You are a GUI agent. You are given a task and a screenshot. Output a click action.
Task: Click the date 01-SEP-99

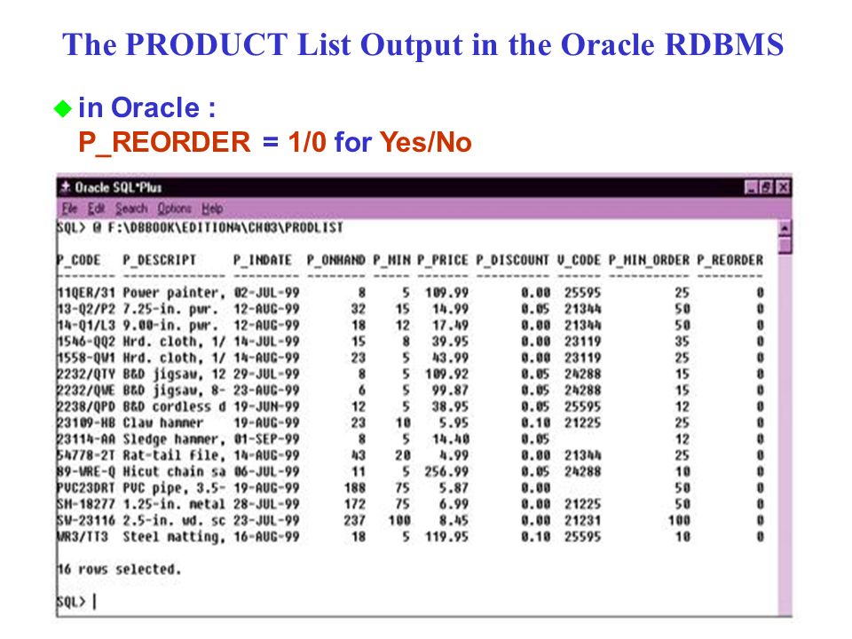(267, 439)
